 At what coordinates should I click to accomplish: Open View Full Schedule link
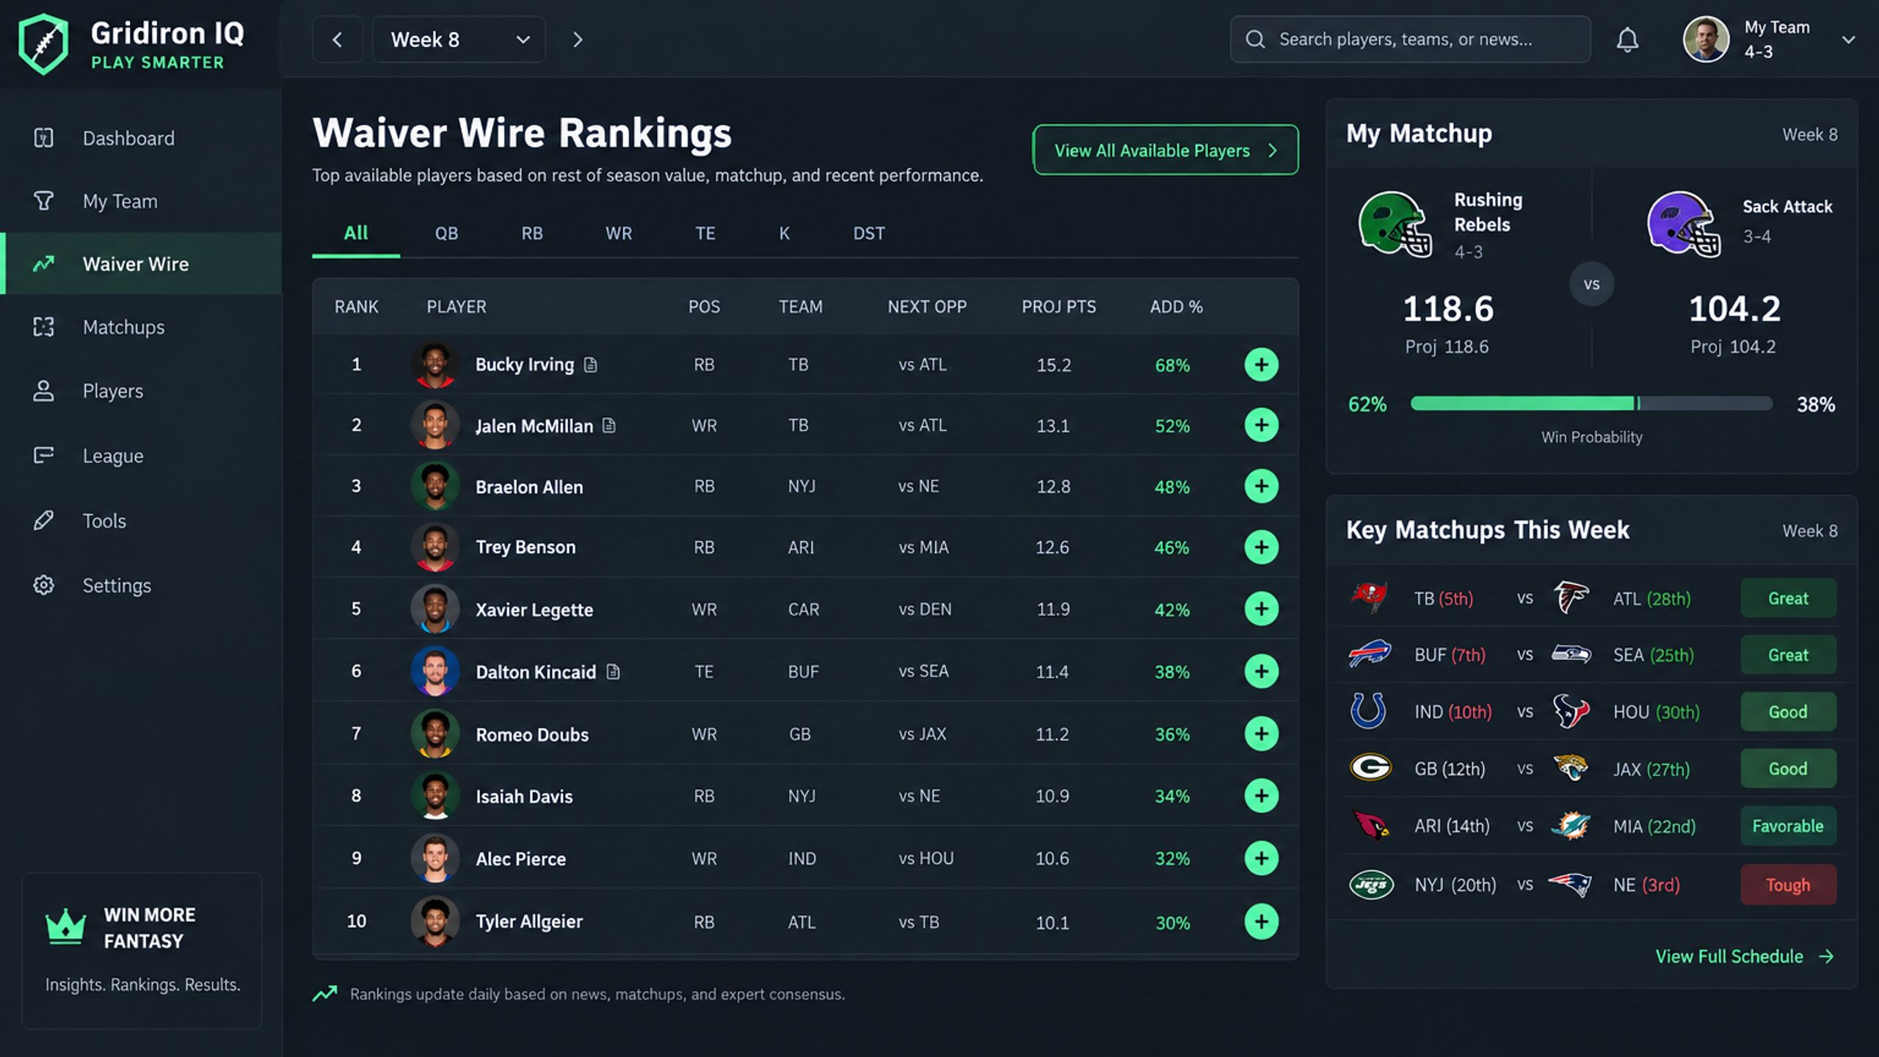1745,956
